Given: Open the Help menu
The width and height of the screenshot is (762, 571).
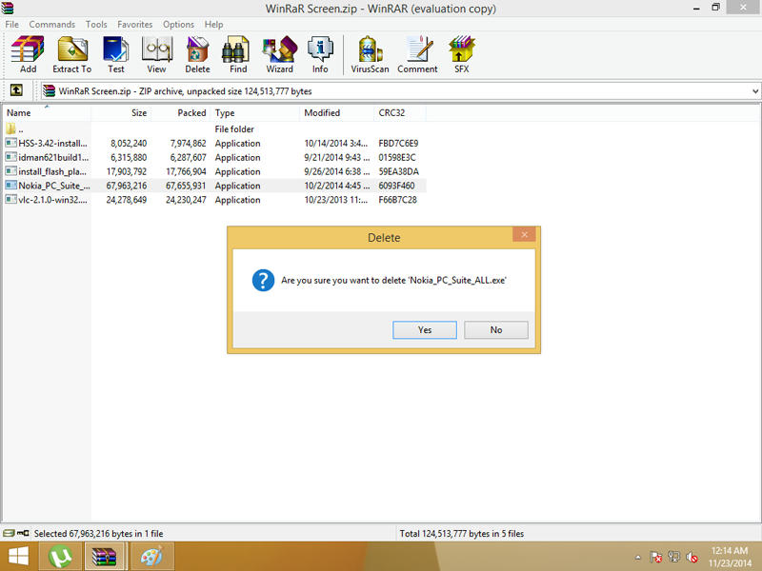Looking at the screenshot, I should point(213,25).
